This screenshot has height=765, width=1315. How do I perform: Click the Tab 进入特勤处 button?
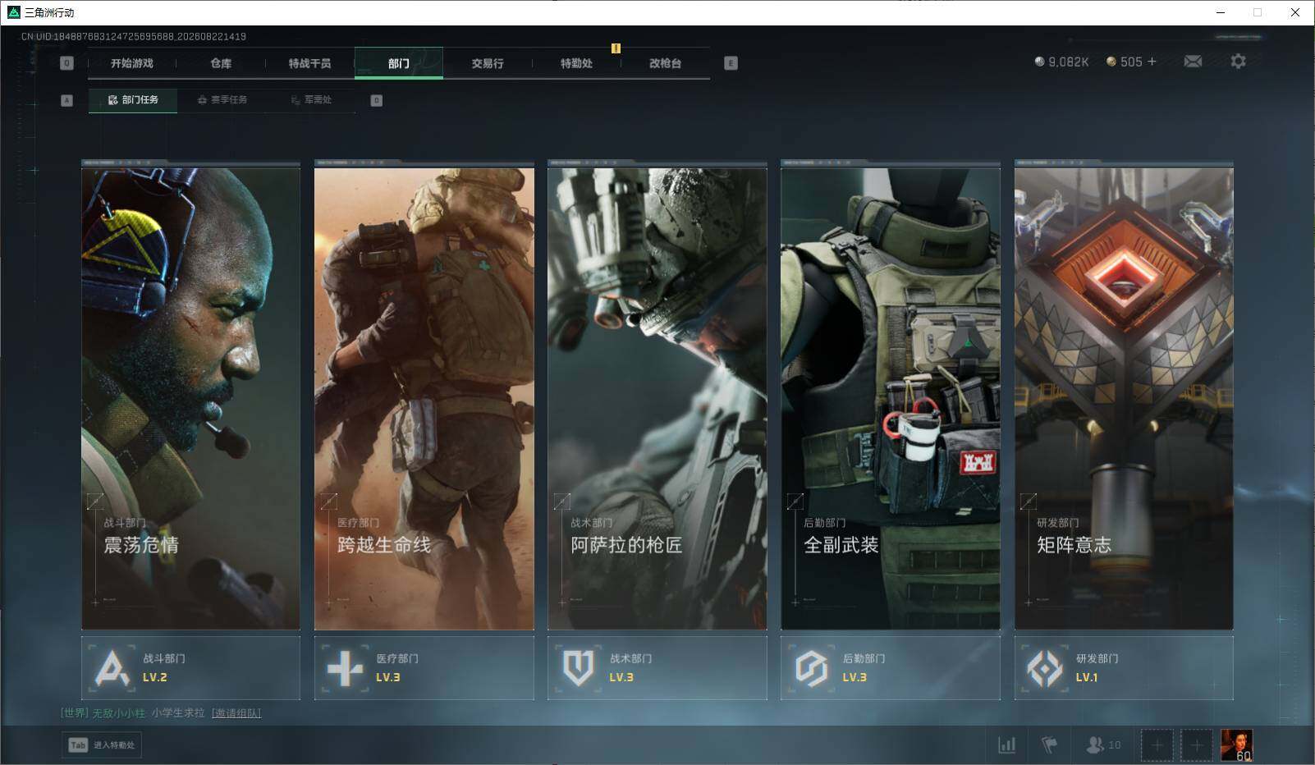(102, 744)
